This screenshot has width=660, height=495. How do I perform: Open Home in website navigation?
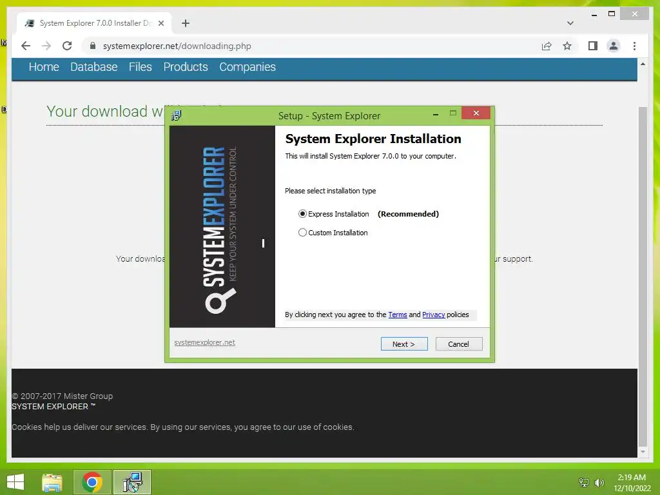(44, 67)
